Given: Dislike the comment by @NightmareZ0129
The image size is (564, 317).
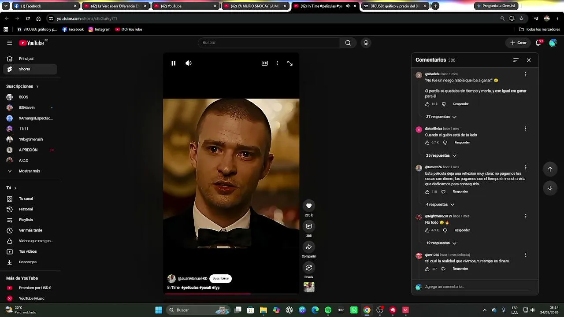Looking at the screenshot, I should point(445,230).
